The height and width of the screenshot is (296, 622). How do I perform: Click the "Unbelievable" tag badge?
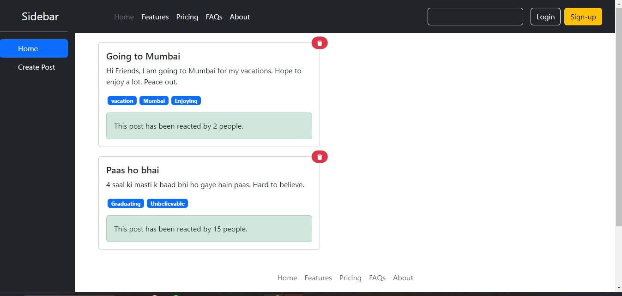click(x=167, y=203)
